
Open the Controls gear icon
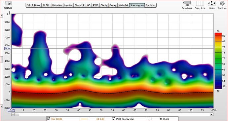pyautogui.click(x=222, y=3)
